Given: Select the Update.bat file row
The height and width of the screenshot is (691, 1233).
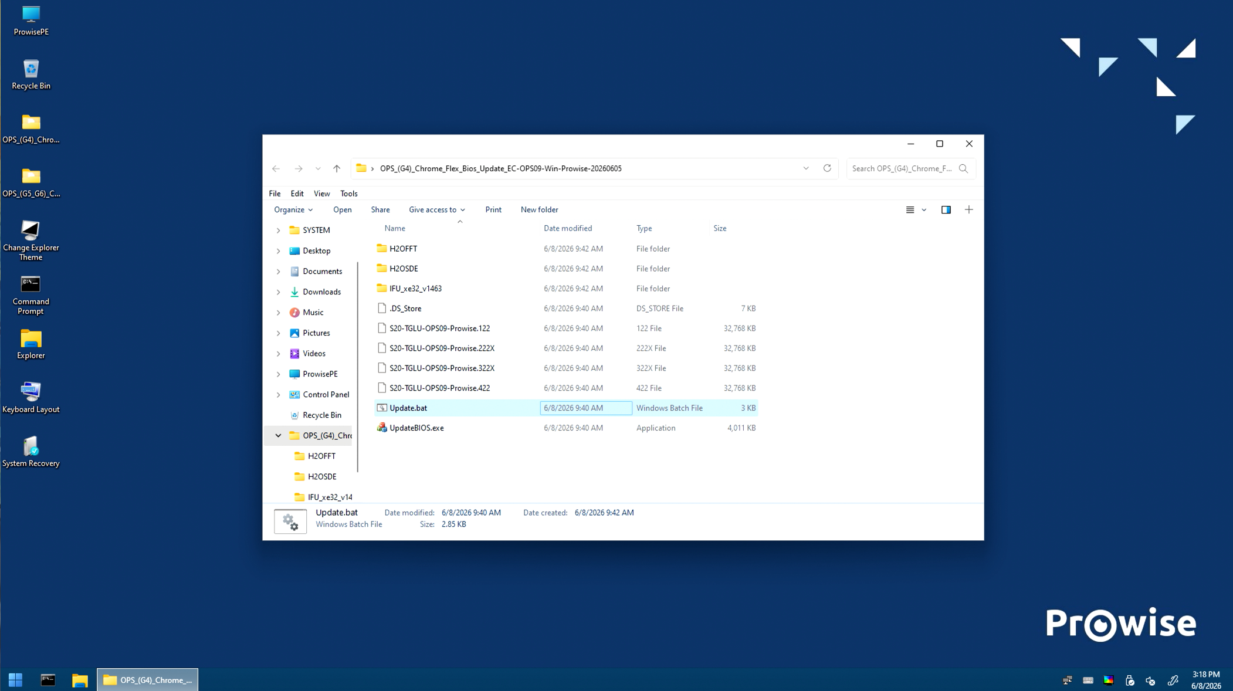Looking at the screenshot, I should [x=566, y=408].
